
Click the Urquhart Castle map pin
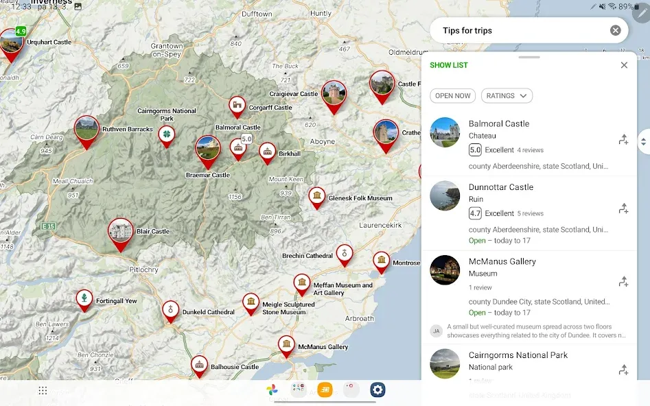tap(11, 43)
